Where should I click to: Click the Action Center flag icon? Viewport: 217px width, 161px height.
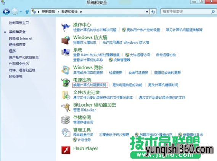pos(66,27)
